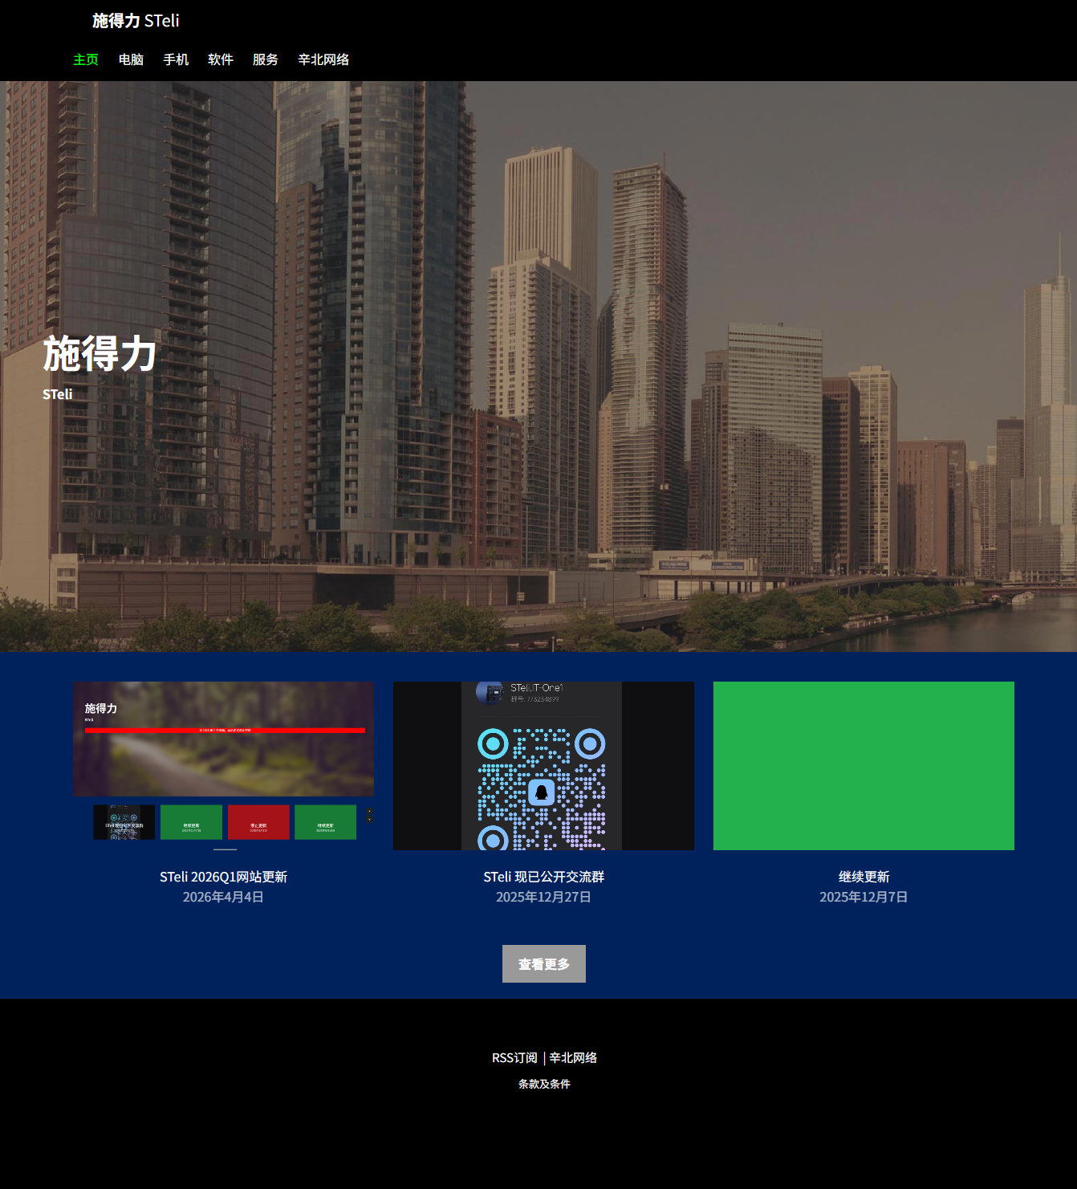Open 辛北网络 in the top navigation
The image size is (1077, 1189).
(x=323, y=59)
